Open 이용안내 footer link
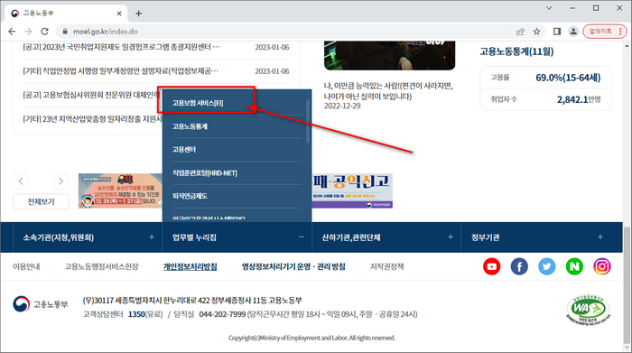Screen dimensions: 632x353 tap(26, 266)
